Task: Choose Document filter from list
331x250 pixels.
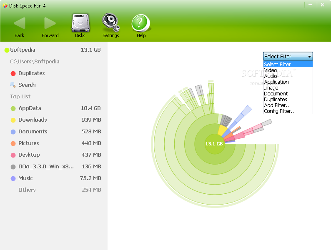Action: pyautogui.click(x=288, y=93)
